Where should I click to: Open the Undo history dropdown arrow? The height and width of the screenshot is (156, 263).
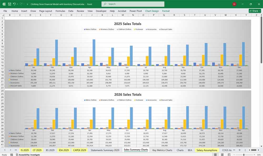coord(17,4)
